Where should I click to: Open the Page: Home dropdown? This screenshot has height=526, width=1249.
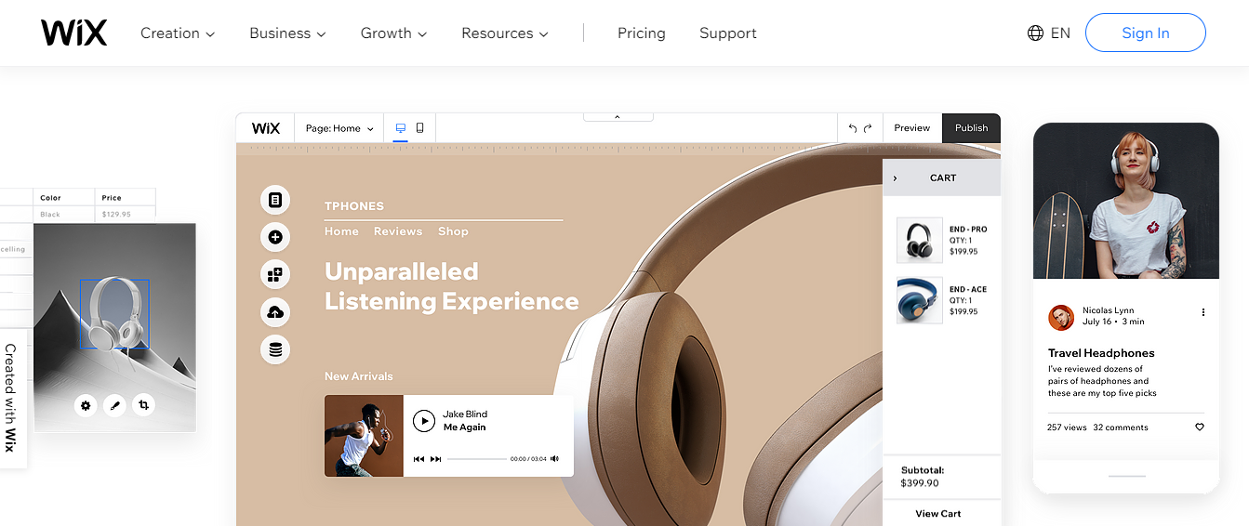coord(339,128)
